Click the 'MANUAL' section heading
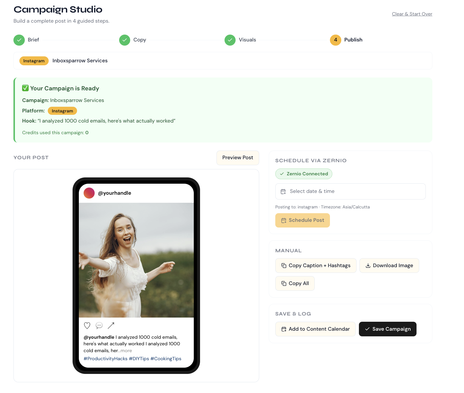 [288, 251]
